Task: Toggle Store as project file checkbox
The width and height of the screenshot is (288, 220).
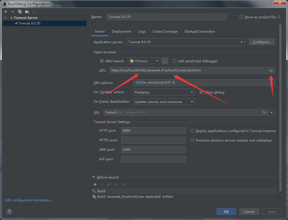Action: pos(241,17)
